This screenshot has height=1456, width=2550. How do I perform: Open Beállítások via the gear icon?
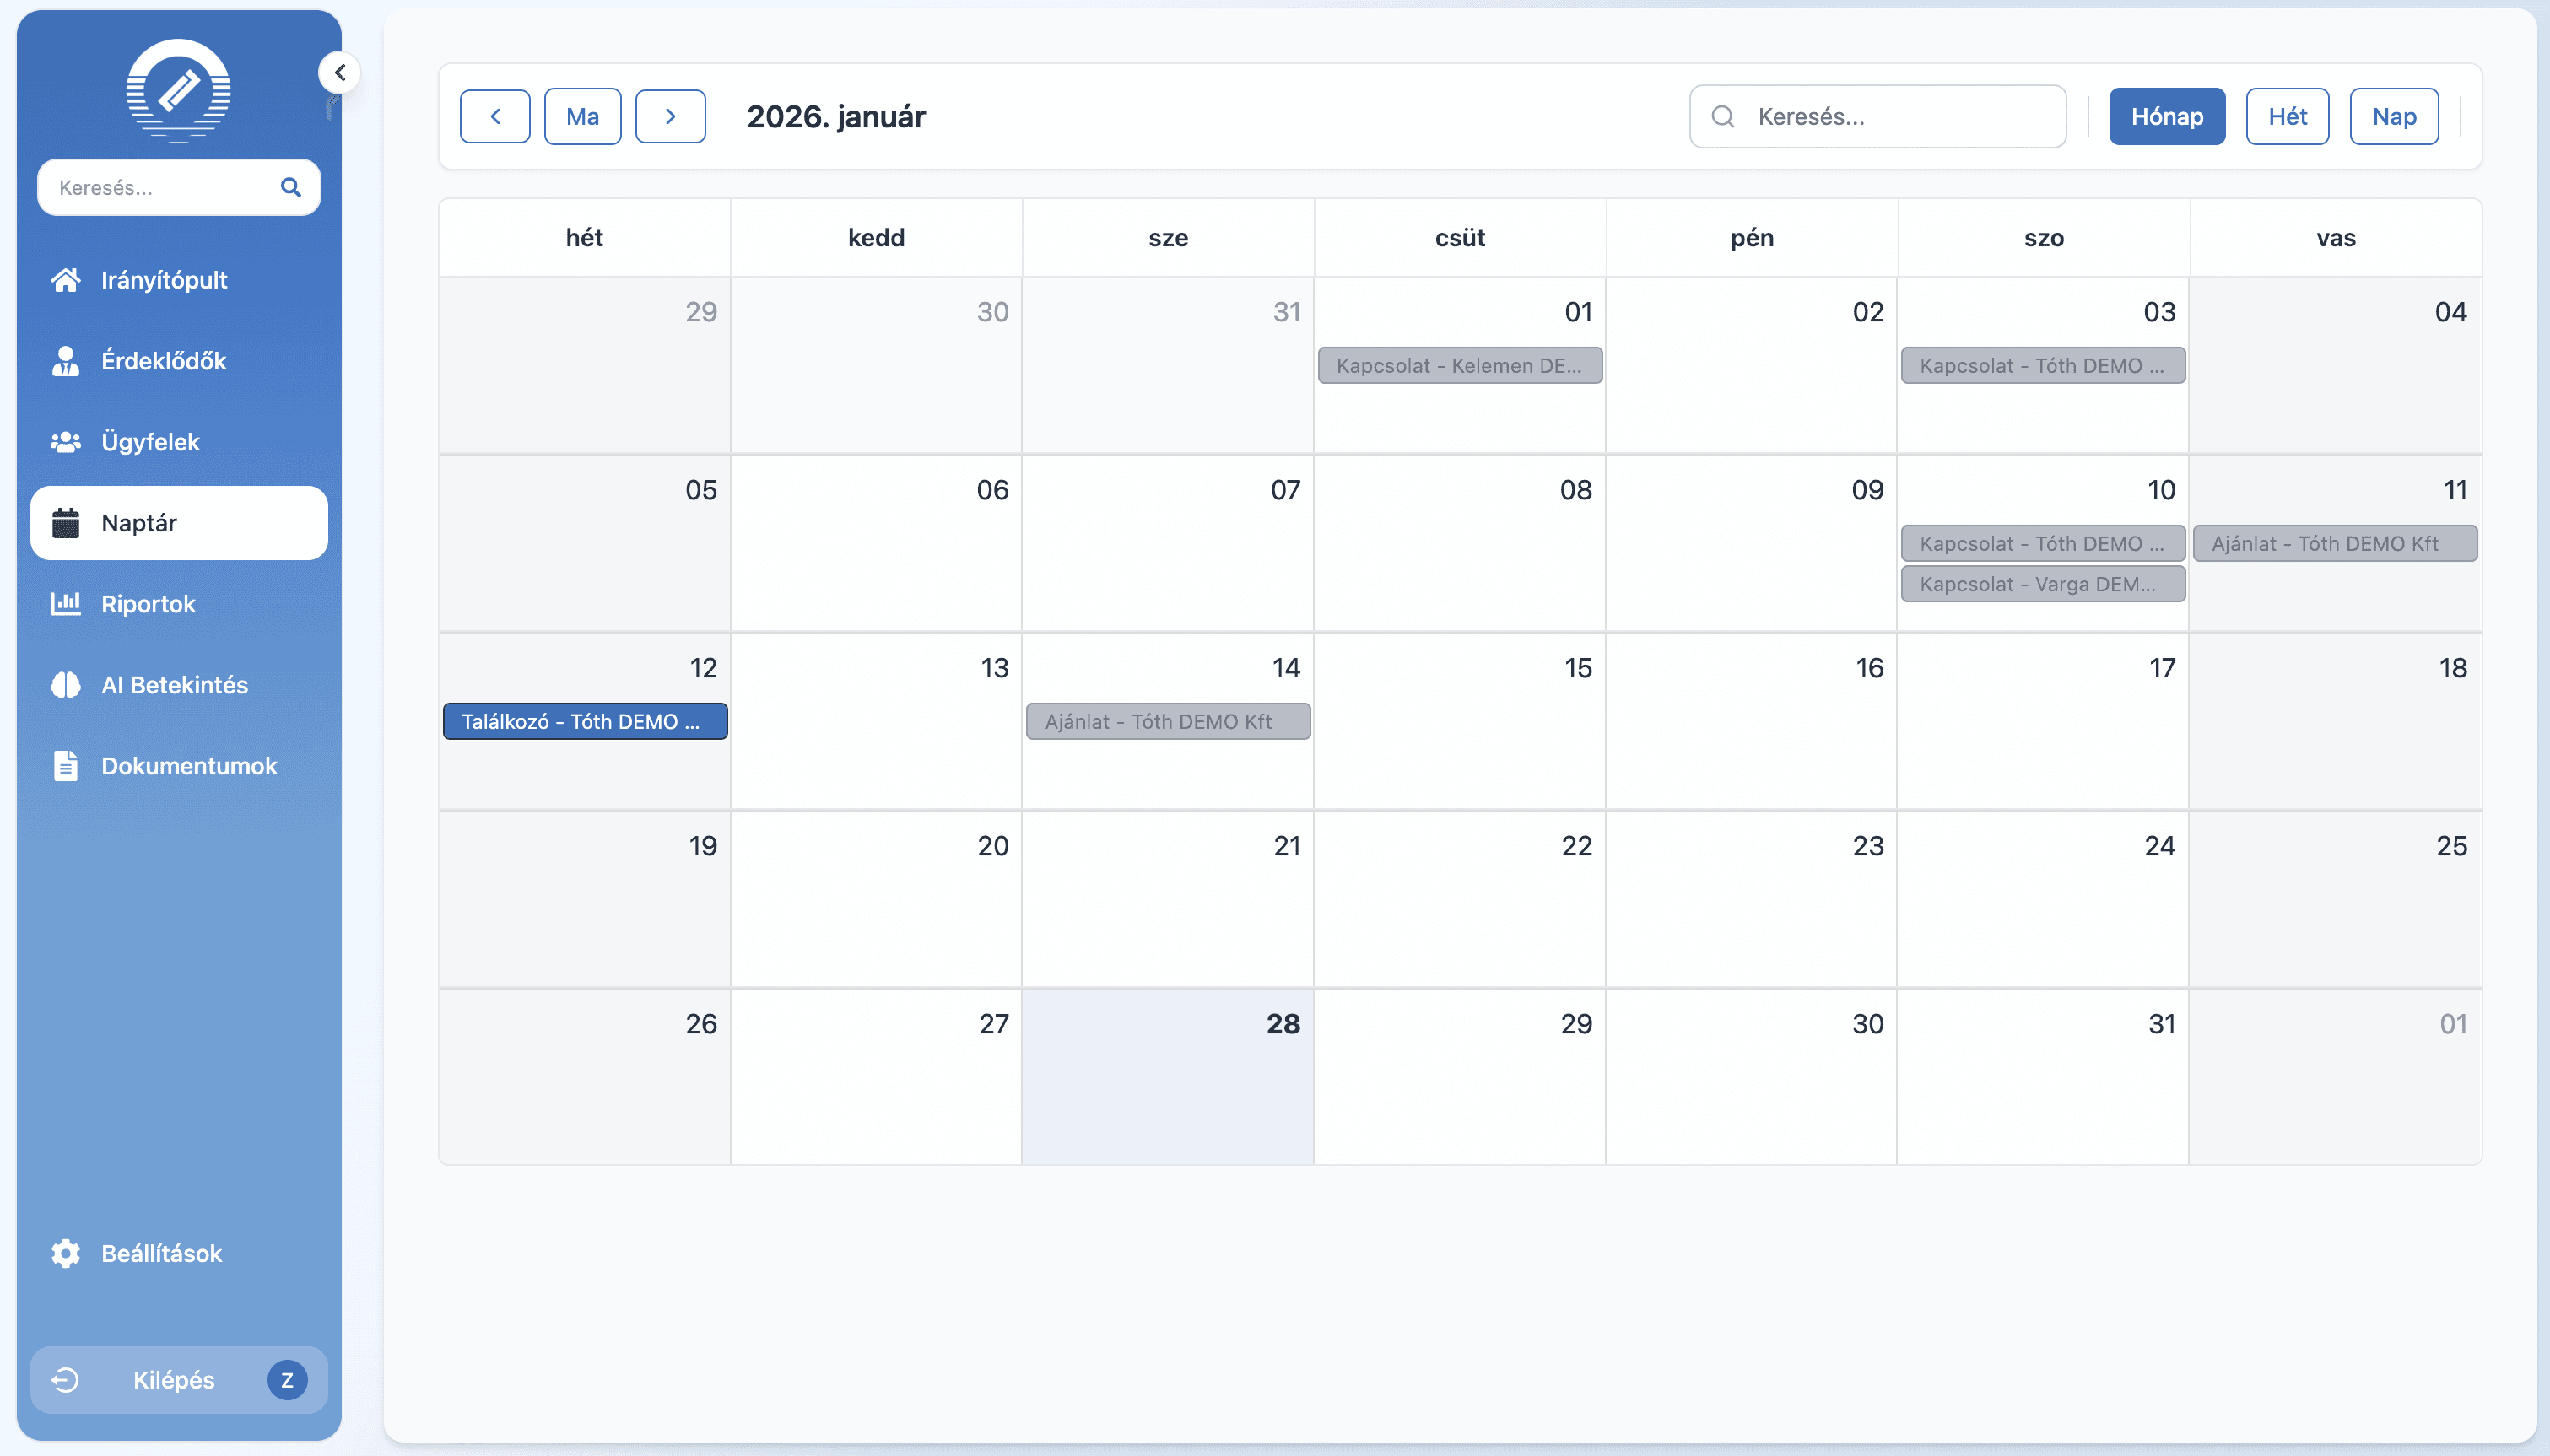tap(66, 1253)
